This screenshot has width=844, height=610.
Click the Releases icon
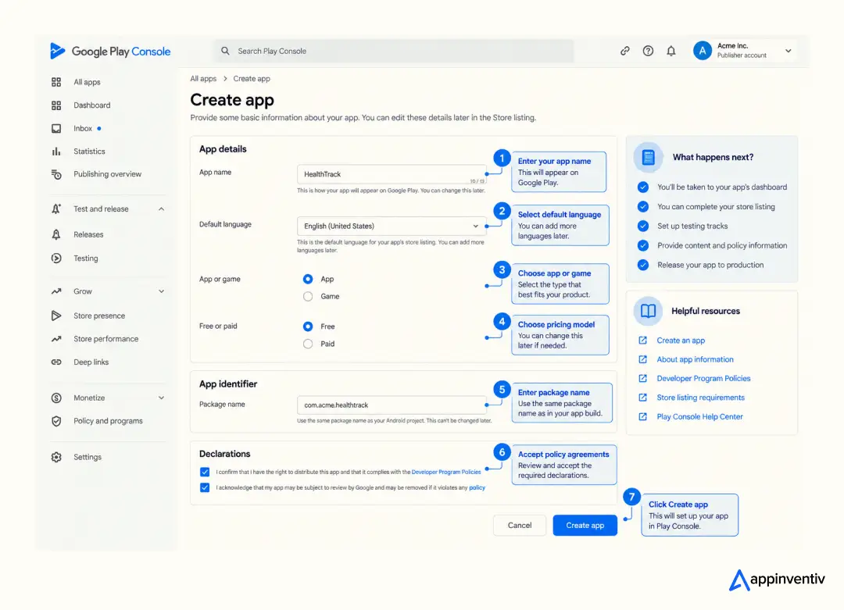(56, 234)
